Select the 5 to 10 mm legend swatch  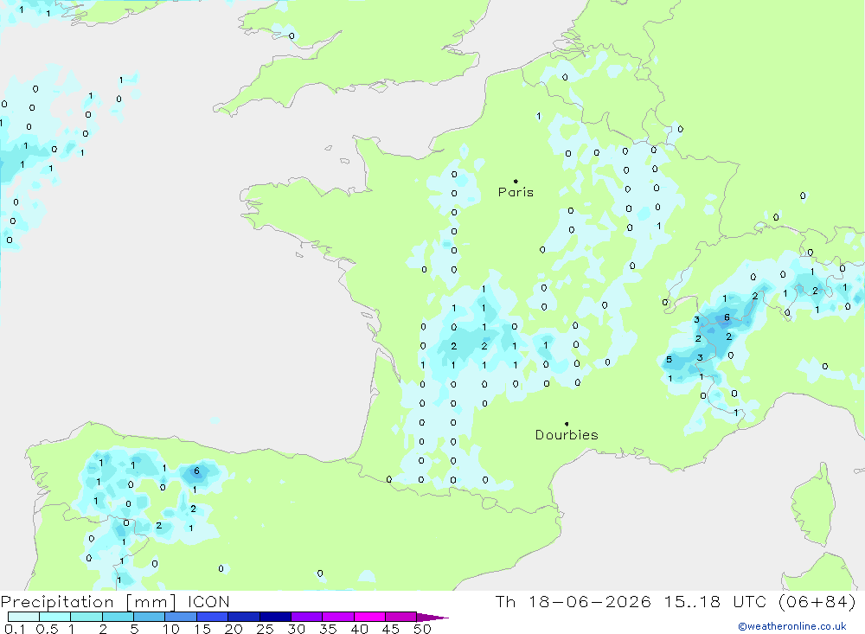point(150,617)
